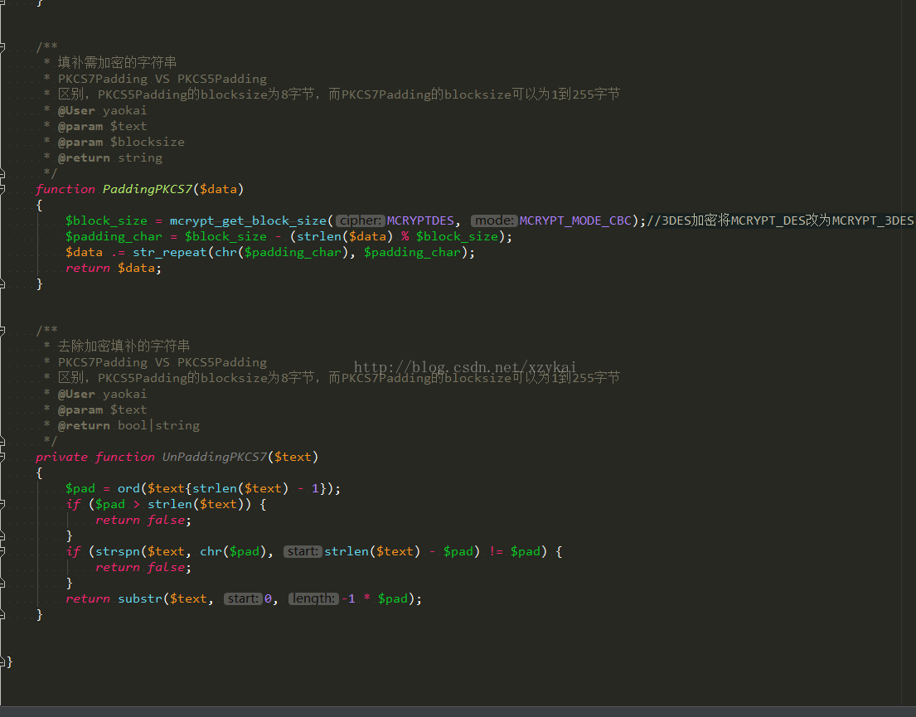Click the 'start:' hint before strlen in strspn
916x717 pixels.
pos(303,551)
